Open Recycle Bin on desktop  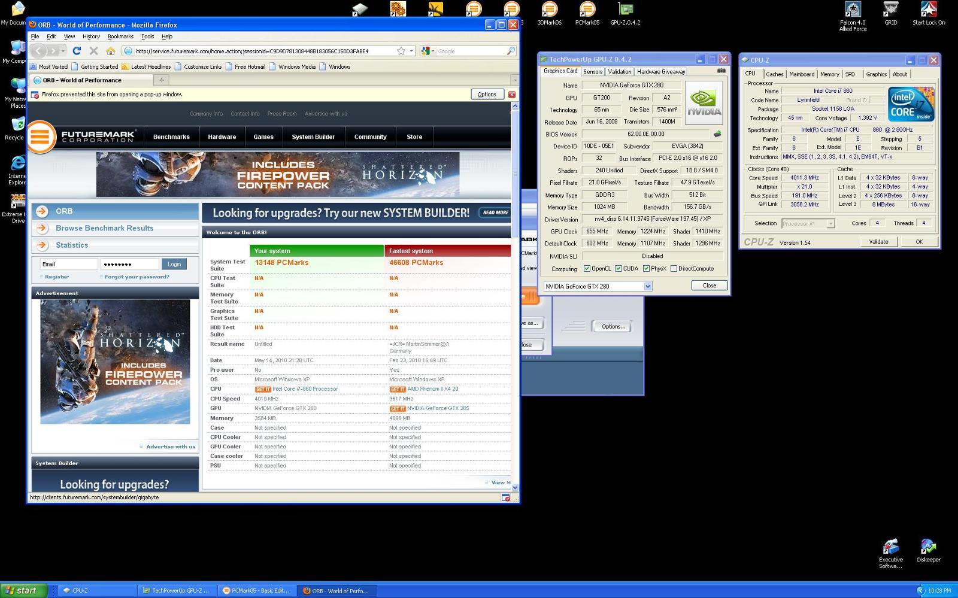point(16,129)
